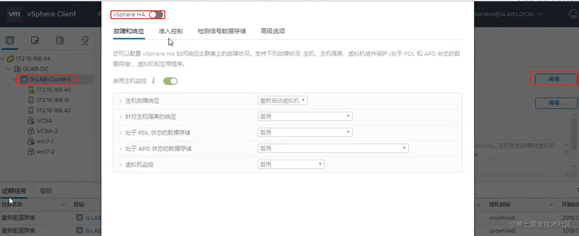Switch to the 故障和响应 tab
This screenshot has height=236, width=579.
point(129,31)
